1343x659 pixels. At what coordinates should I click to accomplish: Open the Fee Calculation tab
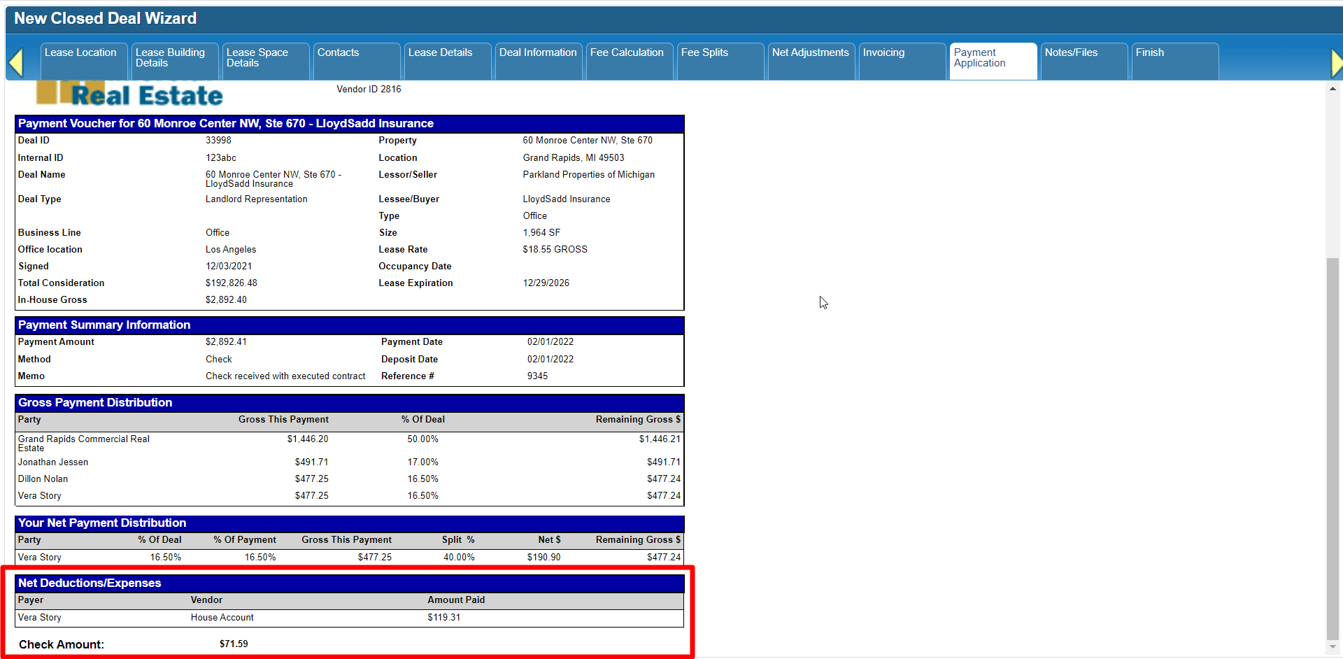629,60
